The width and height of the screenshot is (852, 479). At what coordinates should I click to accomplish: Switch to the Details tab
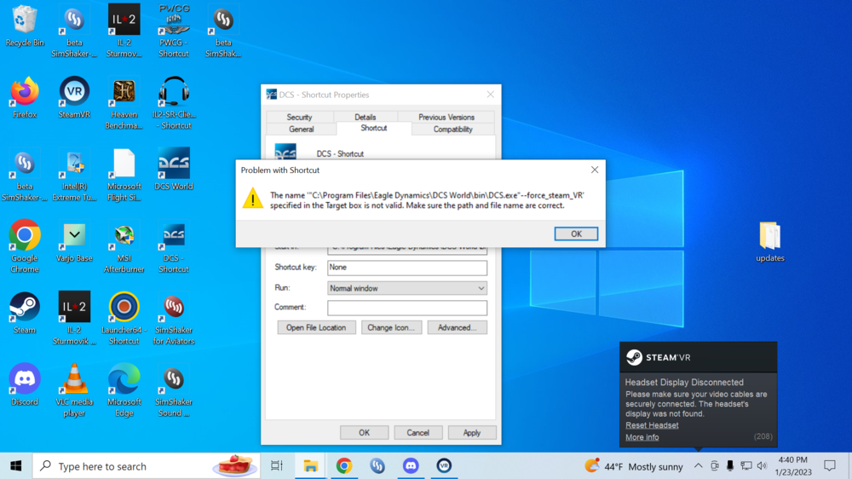tap(366, 117)
